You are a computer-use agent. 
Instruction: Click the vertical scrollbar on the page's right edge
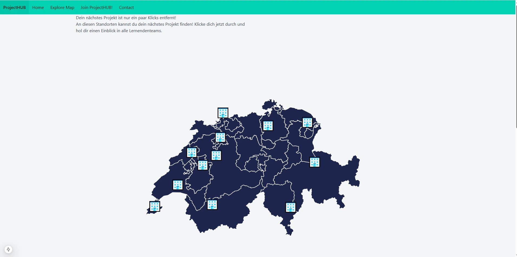[516, 108]
